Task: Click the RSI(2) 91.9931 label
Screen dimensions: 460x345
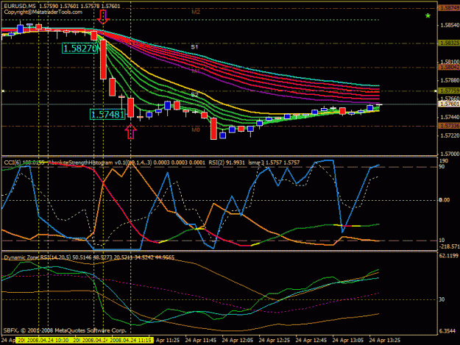Action: 227,163
